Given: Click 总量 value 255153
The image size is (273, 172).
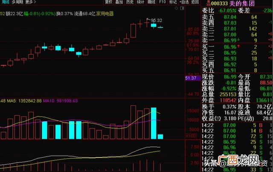Looking at the screenshot, I should (x=228, y=94).
